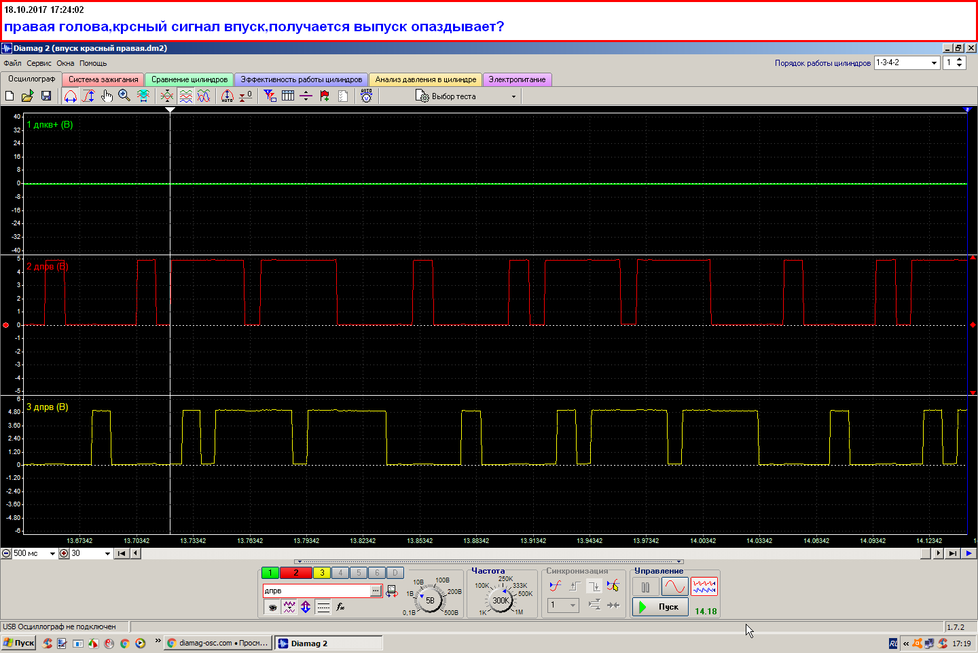
Task: Adjust the 5В voltage range knob
Action: (430, 600)
